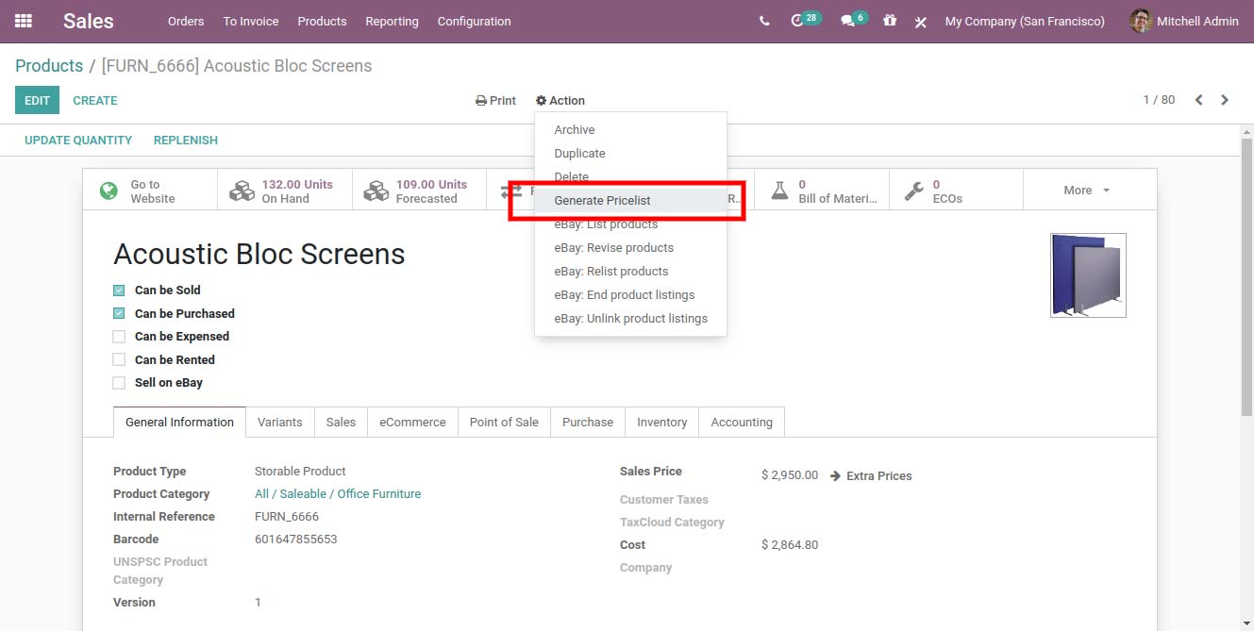Choose eBay: Unlink product listings action
This screenshot has height=631, width=1254.
coord(630,319)
